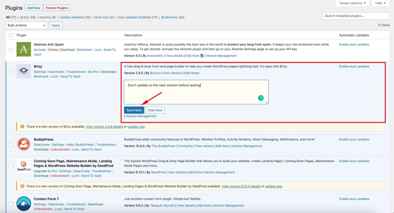Screen dimensions: 394x213
Task: Click the Freeze Plugins button
Action: [x=57, y=8]
